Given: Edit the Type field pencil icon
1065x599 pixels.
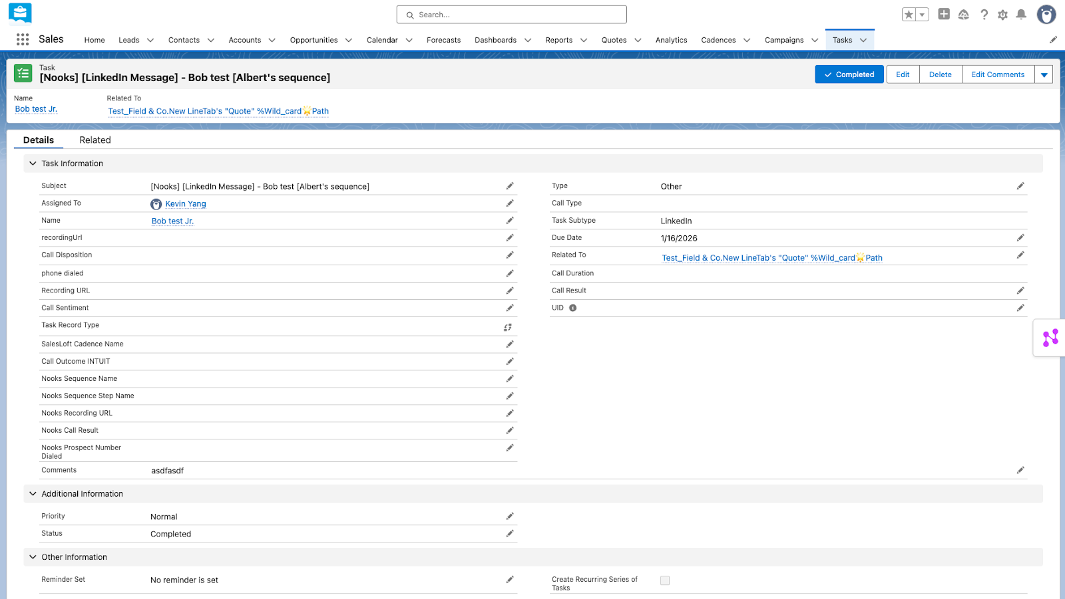Looking at the screenshot, I should 1020,186.
